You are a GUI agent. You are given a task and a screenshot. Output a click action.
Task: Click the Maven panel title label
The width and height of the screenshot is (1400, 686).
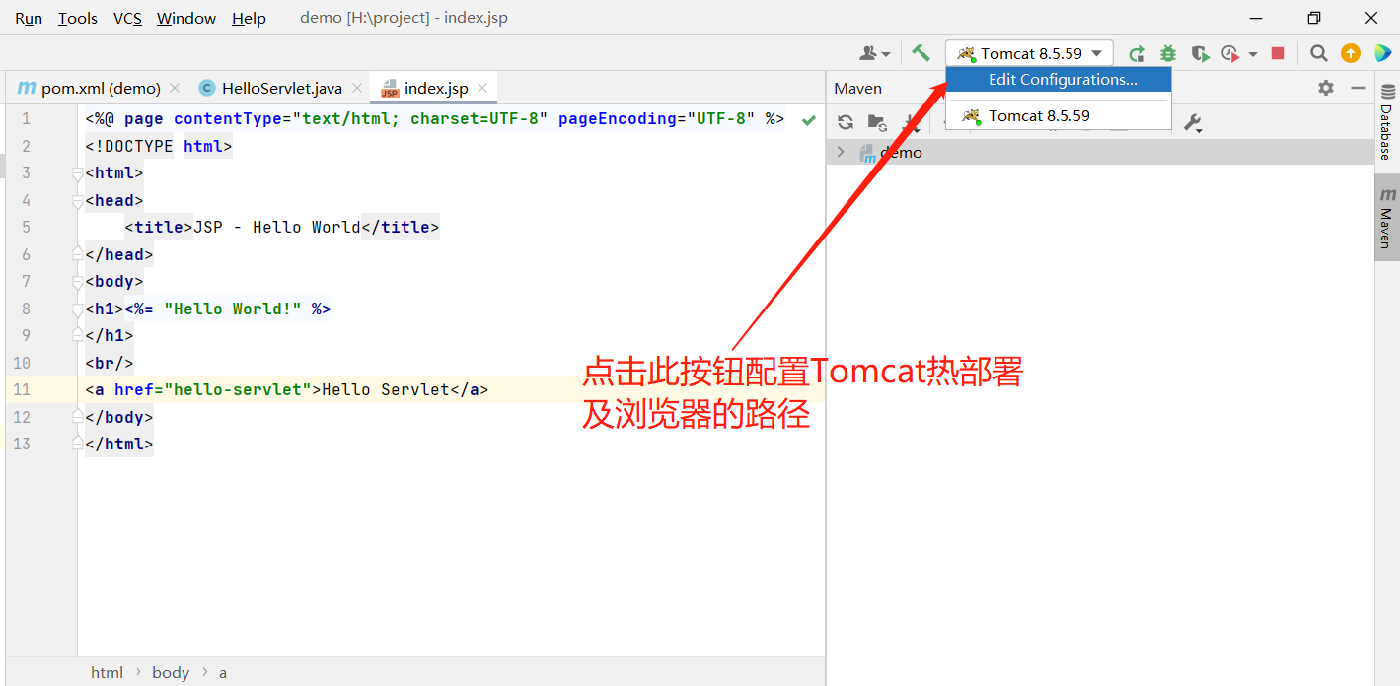tap(857, 88)
